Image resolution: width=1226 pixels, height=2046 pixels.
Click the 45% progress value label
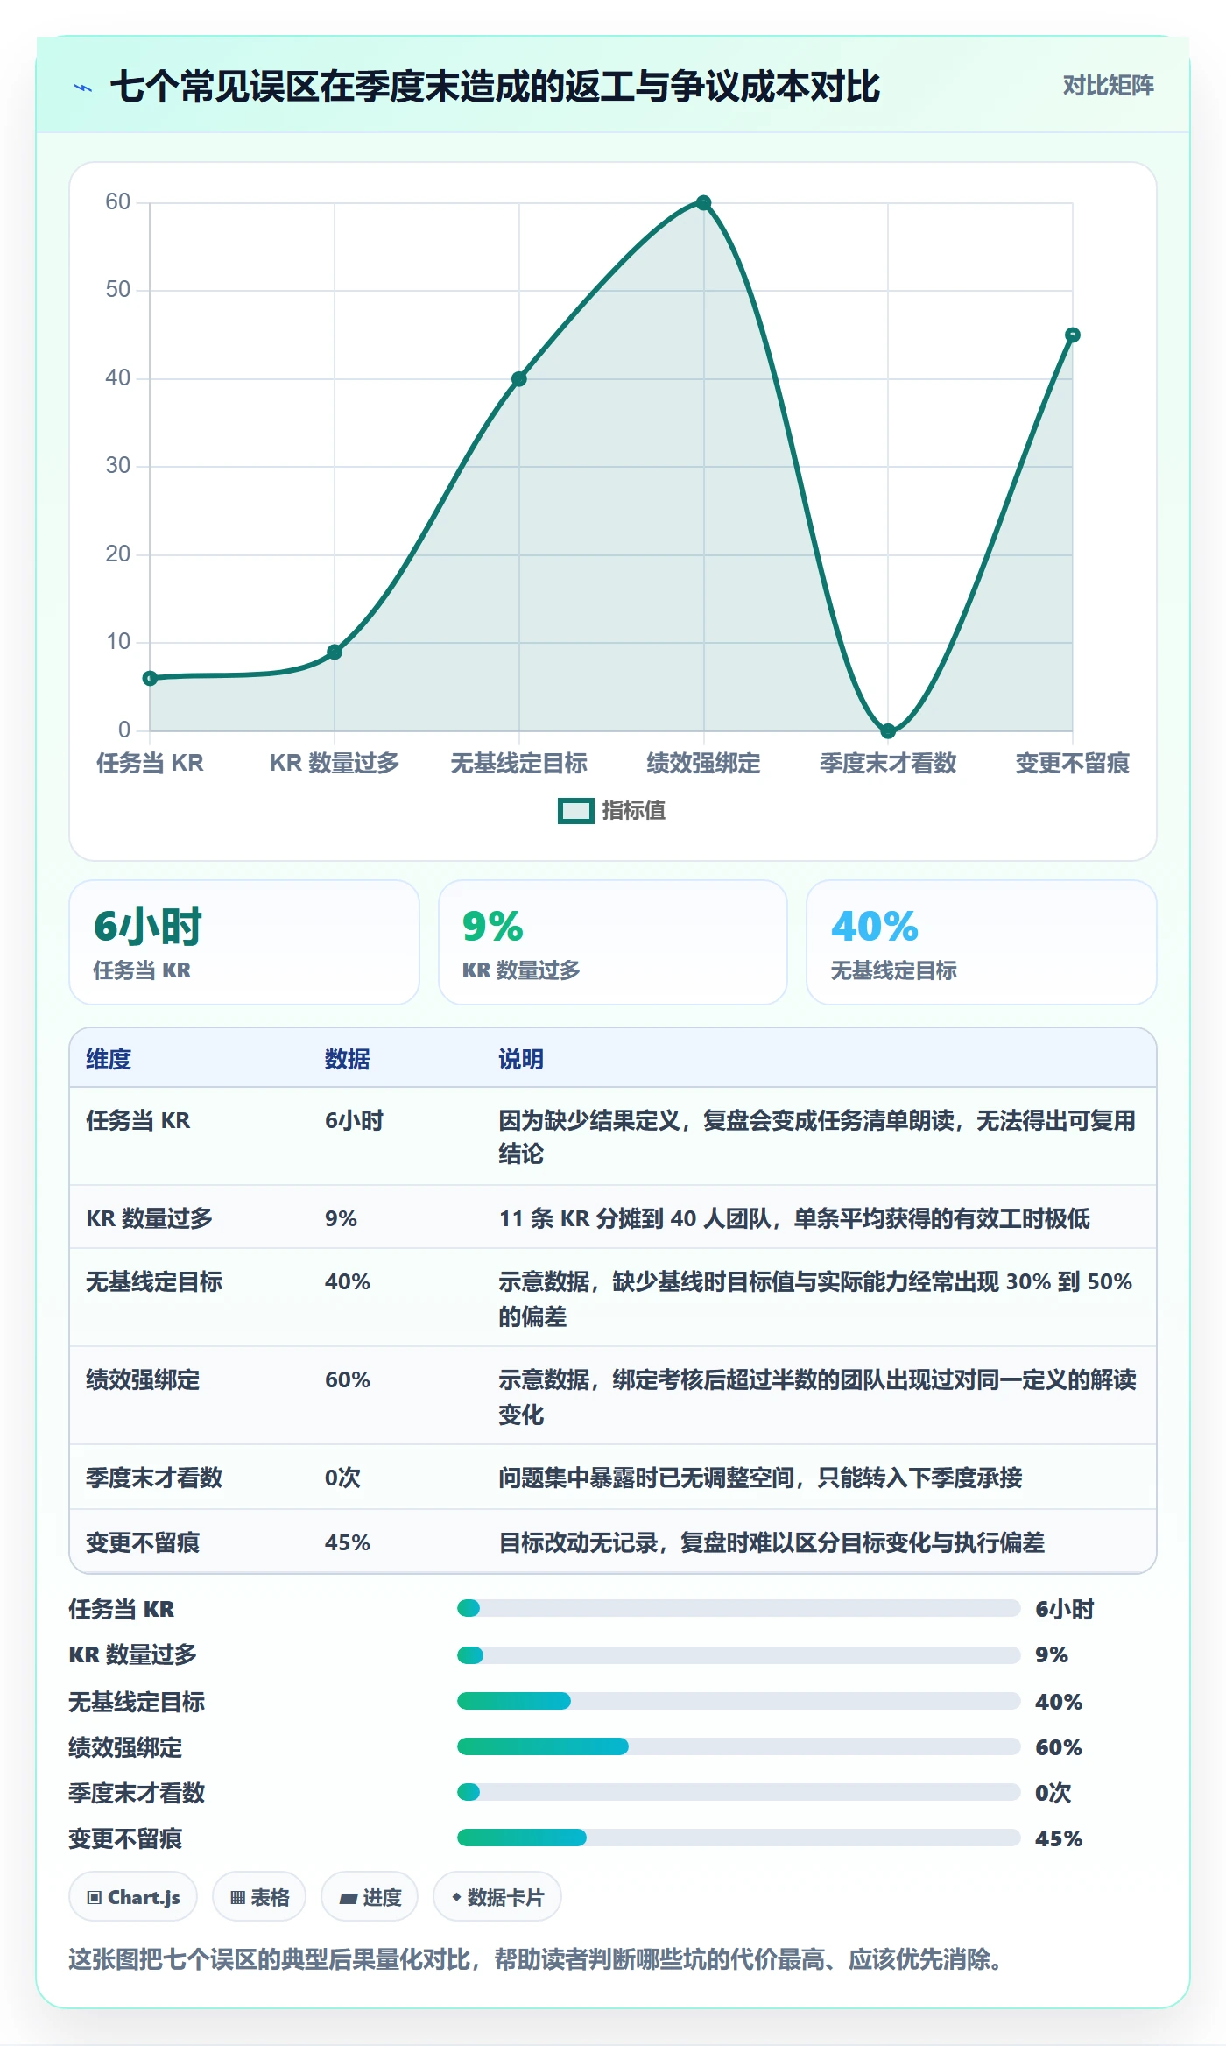click(1059, 1838)
